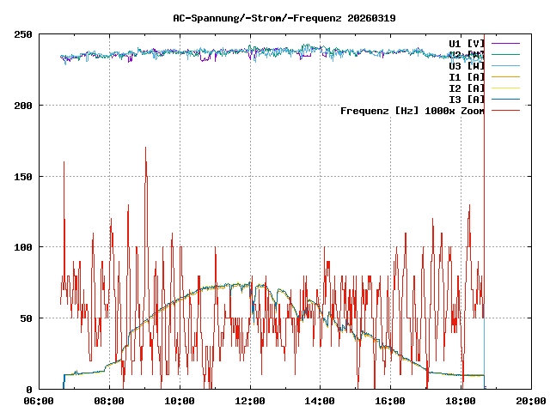Select the 14:00 x-axis time label
This screenshot has height=412, width=550.
(x=321, y=401)
